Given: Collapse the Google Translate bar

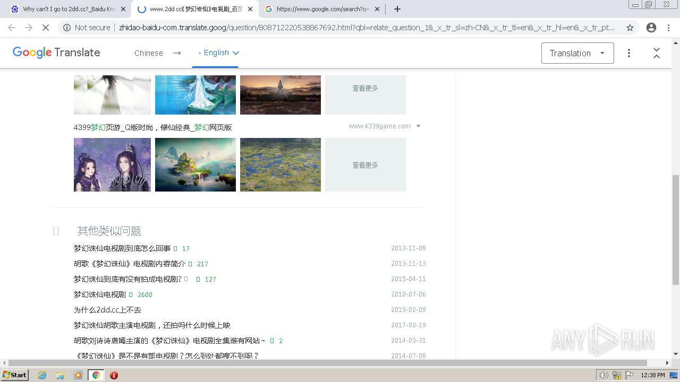Looking at the screenshot, I should pos(657,53).
